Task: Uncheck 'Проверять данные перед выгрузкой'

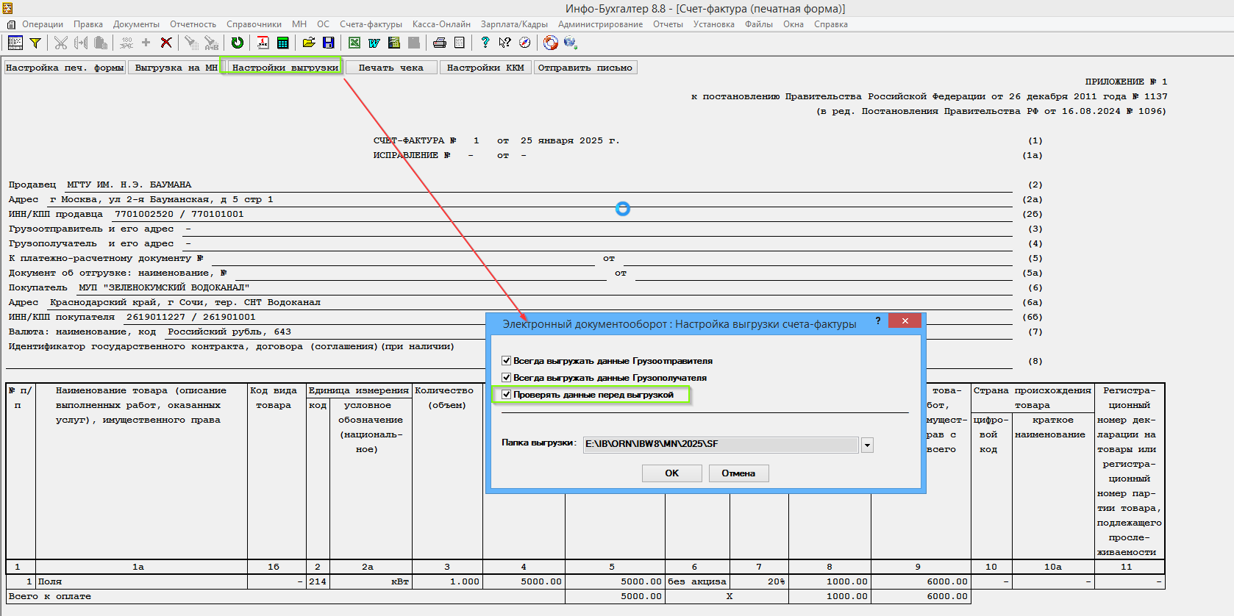Action: click(x=506, y=395)
